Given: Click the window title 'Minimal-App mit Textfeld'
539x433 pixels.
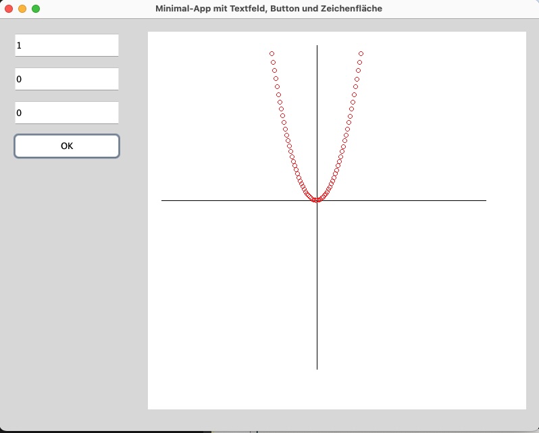Looking at the screenshot, I should pos(268,9).
